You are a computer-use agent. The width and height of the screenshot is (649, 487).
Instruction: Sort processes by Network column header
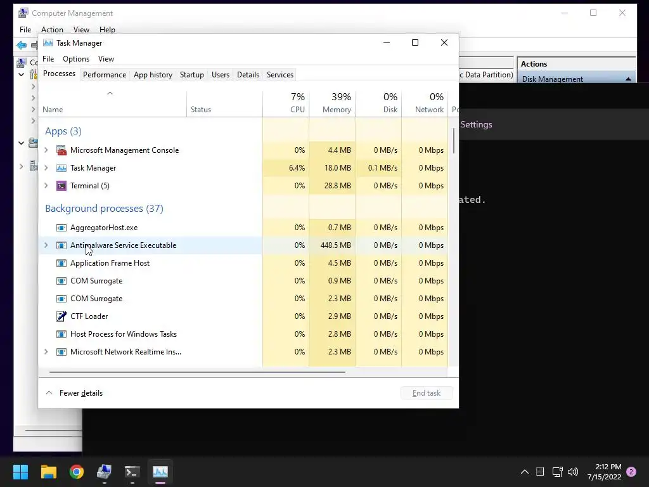click(x=425, y=103)
